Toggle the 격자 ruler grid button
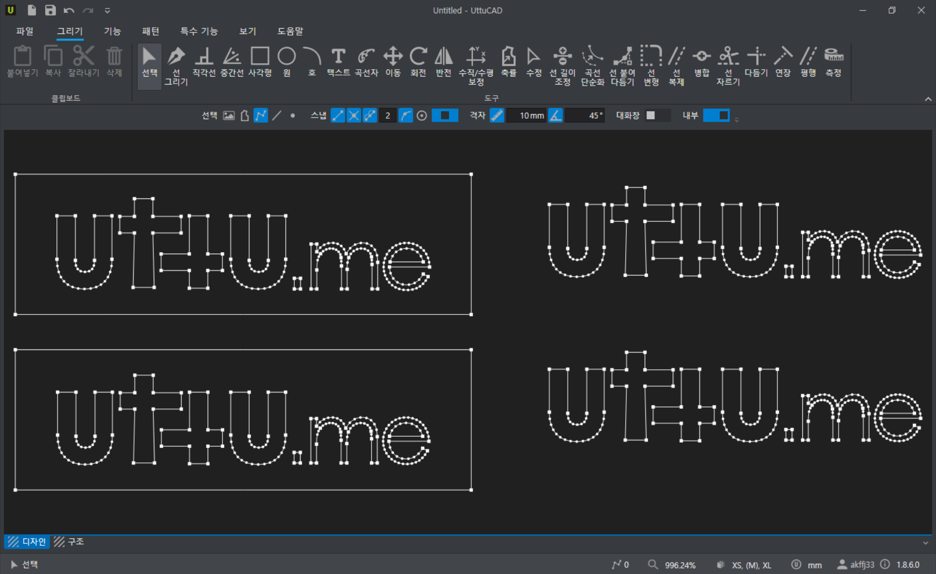 (496, 115)
